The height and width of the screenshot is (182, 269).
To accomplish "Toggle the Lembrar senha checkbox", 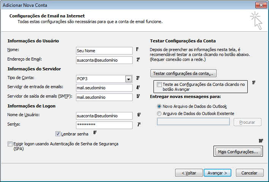I will click(x=58, y=134).
